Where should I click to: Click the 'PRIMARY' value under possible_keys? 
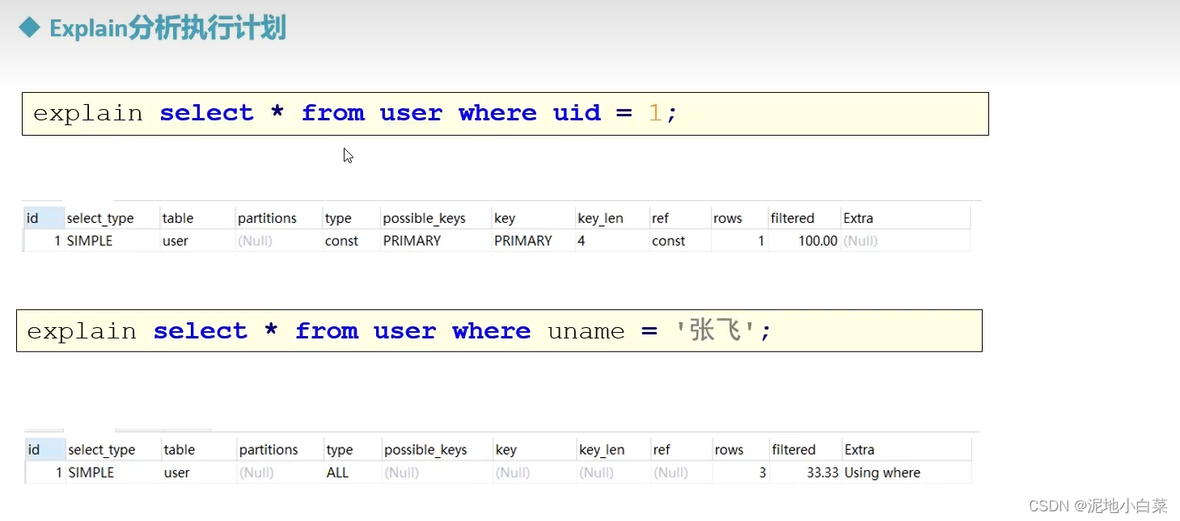[x=412, y=241]
